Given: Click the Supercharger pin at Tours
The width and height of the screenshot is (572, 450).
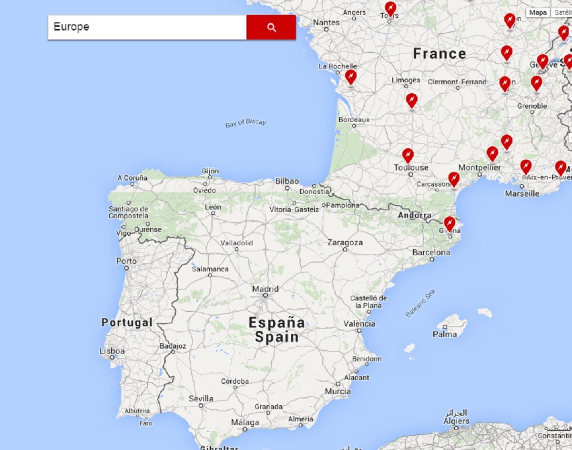Looking at the screenshot, I should point(390,8).
